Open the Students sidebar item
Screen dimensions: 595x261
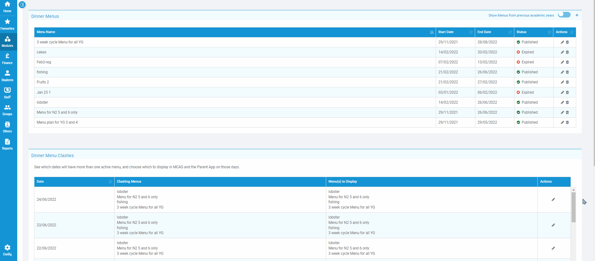click(8, 76)
